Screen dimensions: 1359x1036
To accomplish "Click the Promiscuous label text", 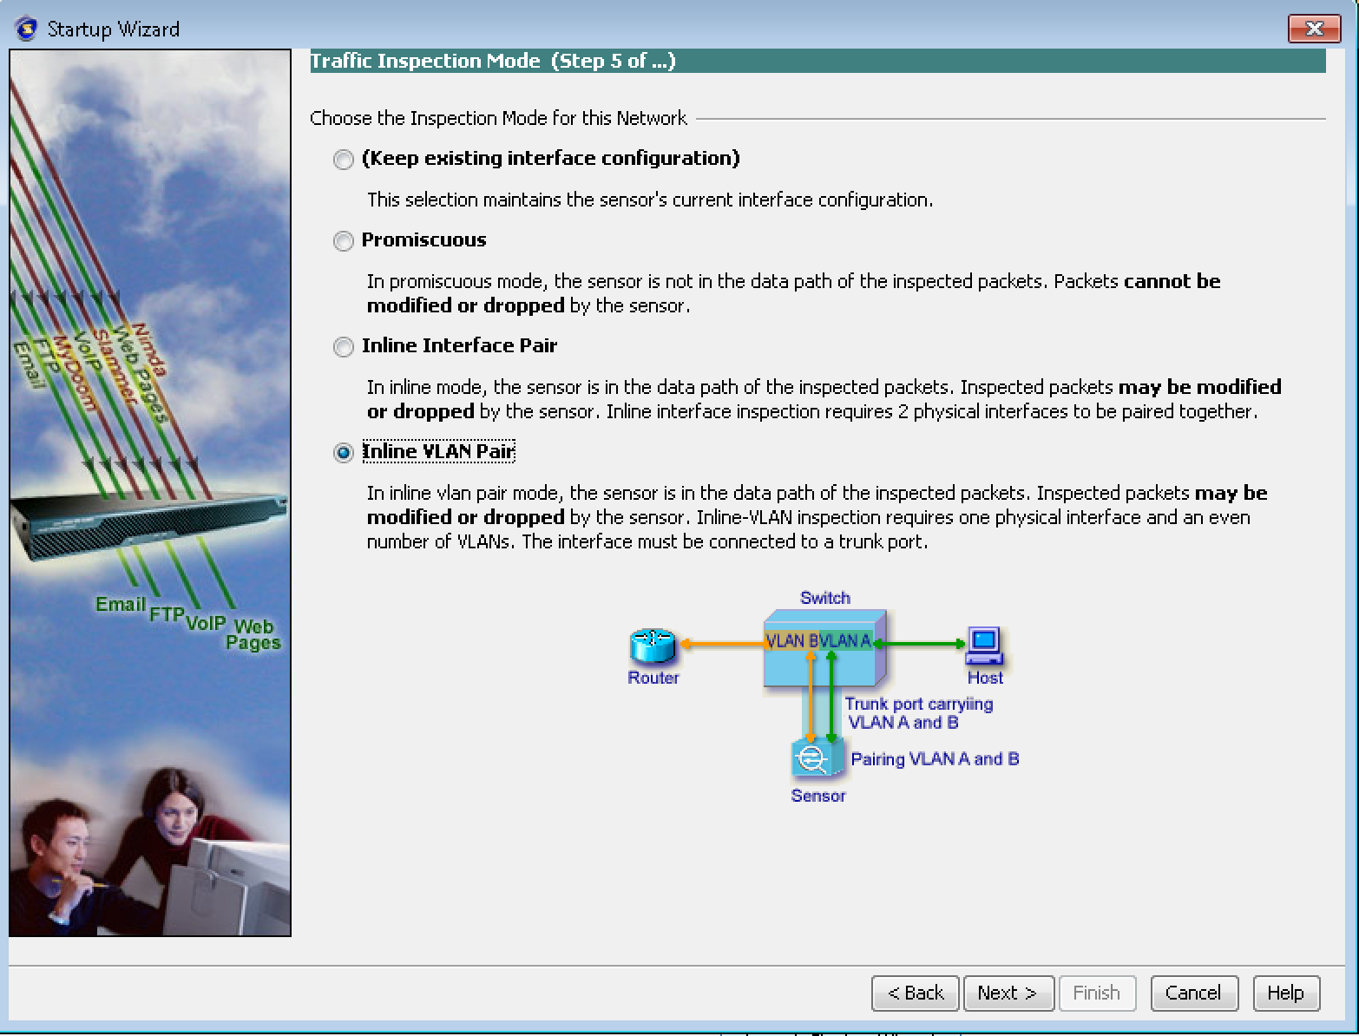I will (423, 239).
